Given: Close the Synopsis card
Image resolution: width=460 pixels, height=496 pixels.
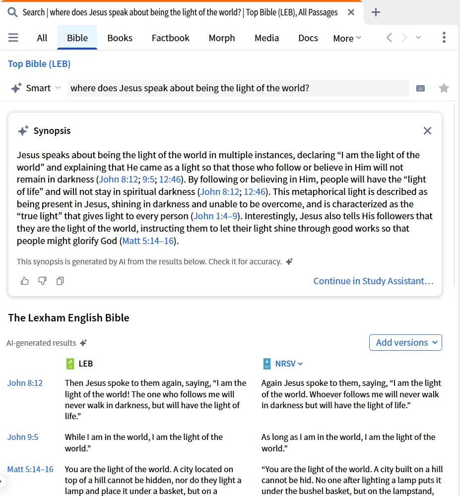Looking at the screenshot, I should 427,130.
